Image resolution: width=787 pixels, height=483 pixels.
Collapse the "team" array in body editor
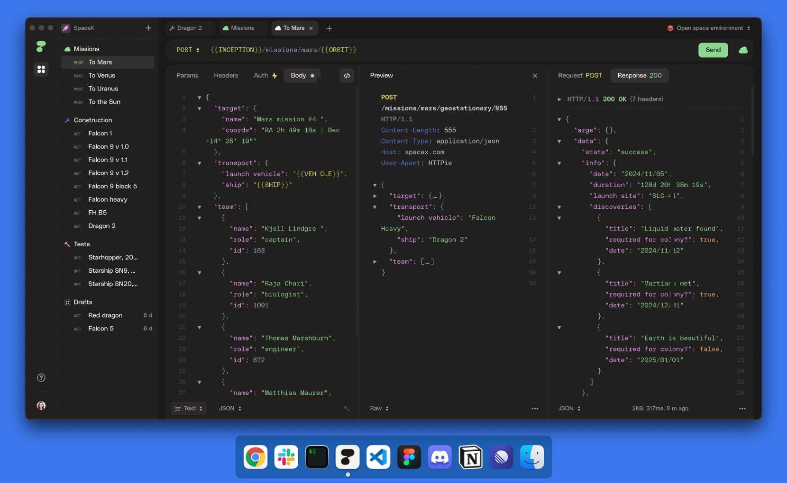click(200, 207)
